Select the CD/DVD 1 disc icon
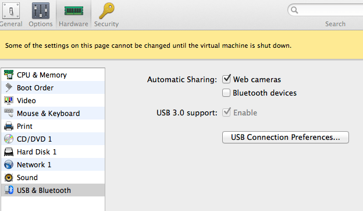 point(9,139)
